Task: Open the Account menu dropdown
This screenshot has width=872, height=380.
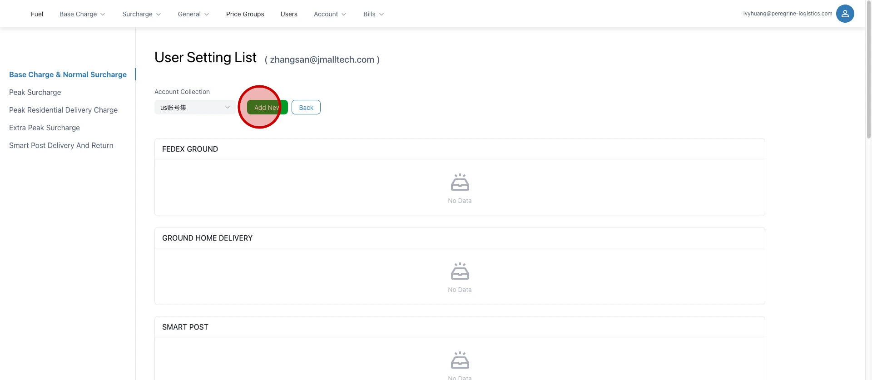Action: coord(330,14)
